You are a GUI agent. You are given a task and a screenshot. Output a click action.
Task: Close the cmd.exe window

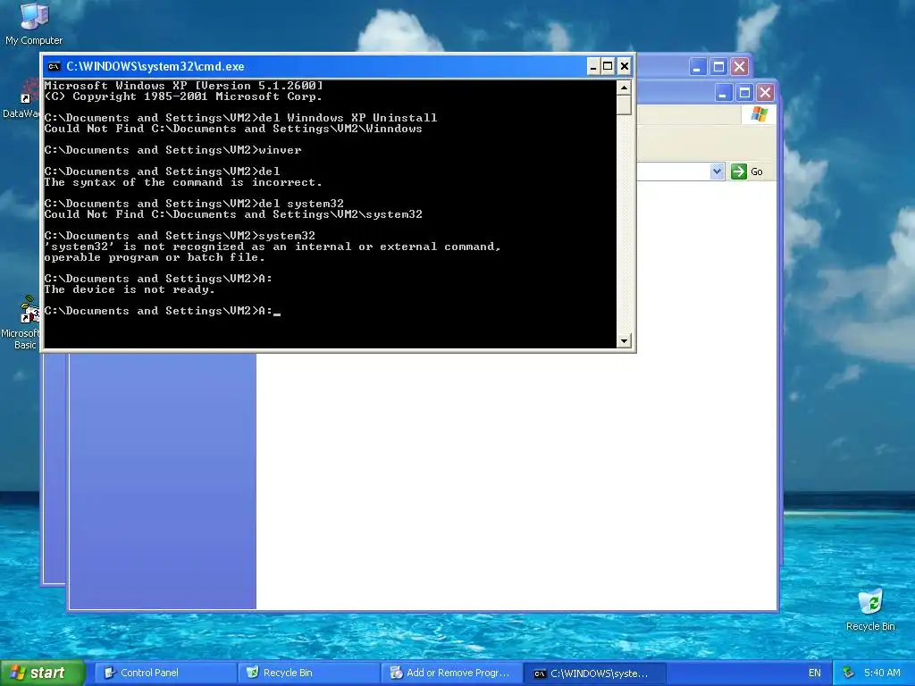click(625, 66)
